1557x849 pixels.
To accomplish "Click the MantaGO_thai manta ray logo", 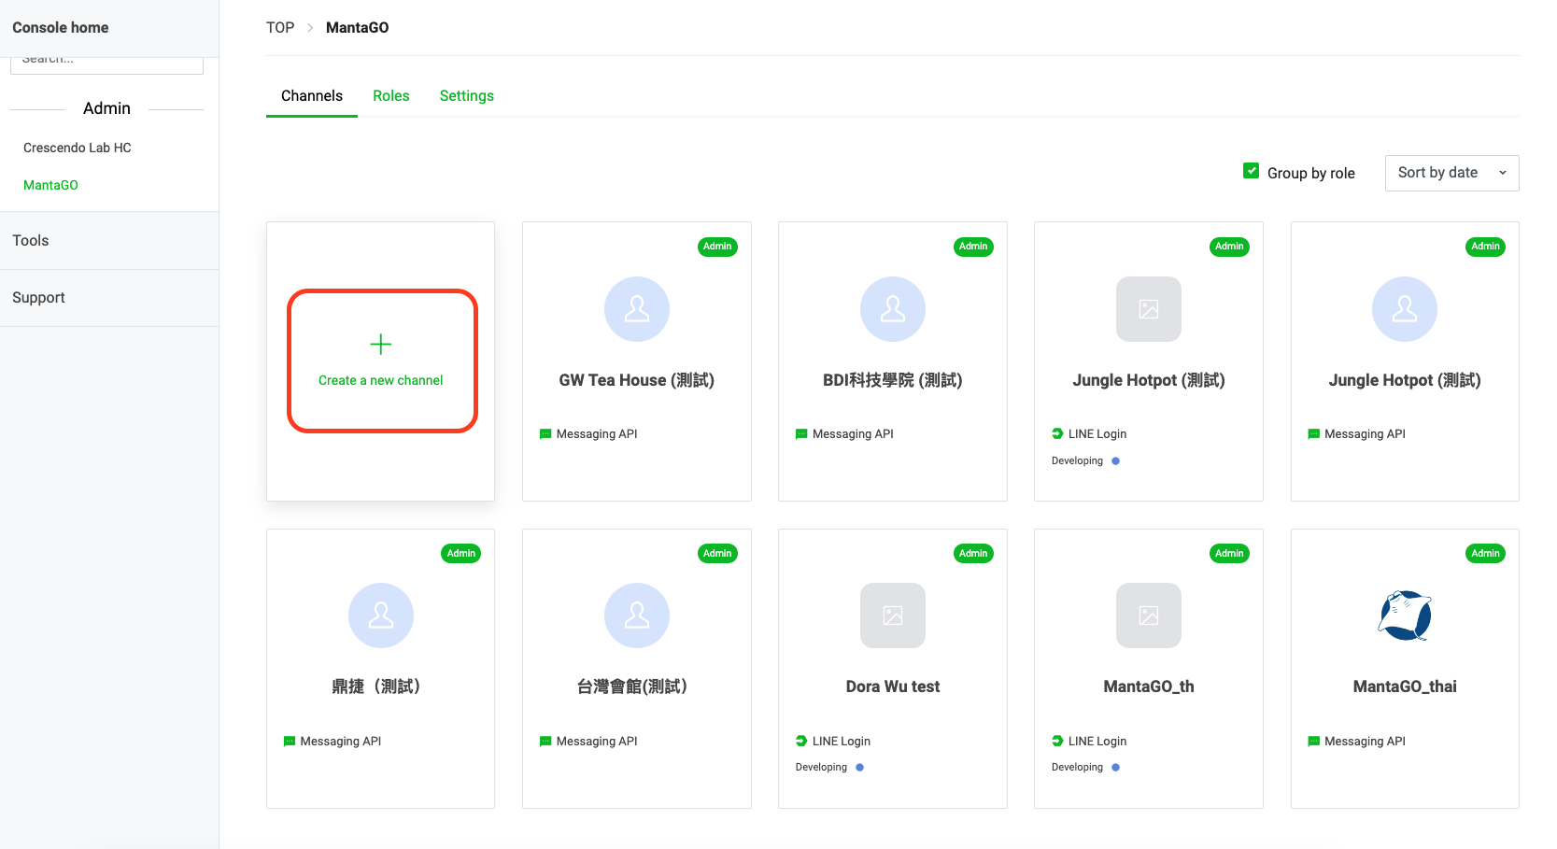I will pos(1404,616).
